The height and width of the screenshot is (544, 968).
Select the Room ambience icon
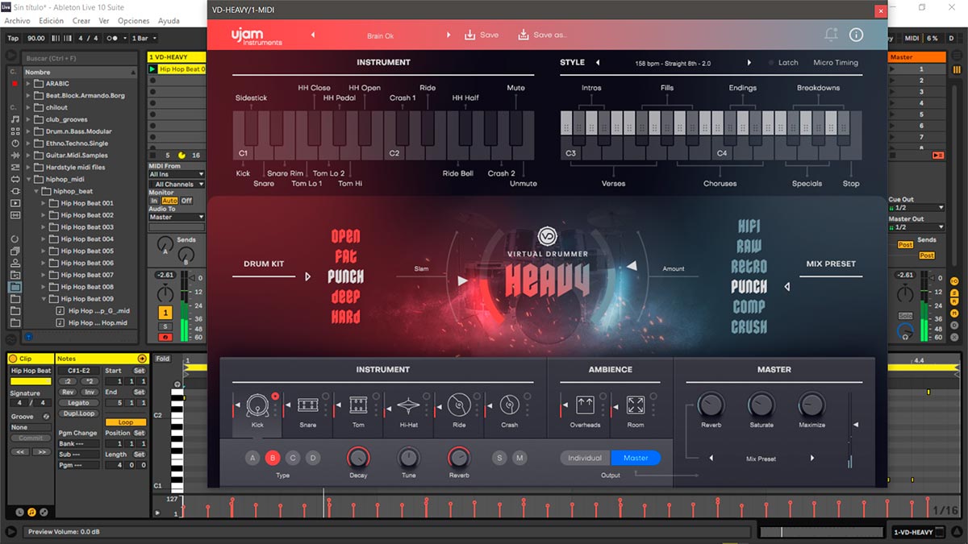point(636,405)
